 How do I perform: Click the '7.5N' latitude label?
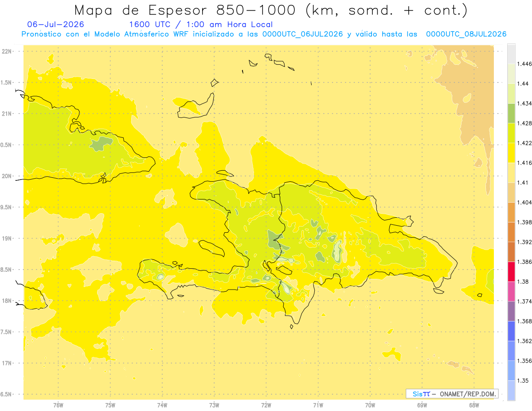tap(7, 332)
